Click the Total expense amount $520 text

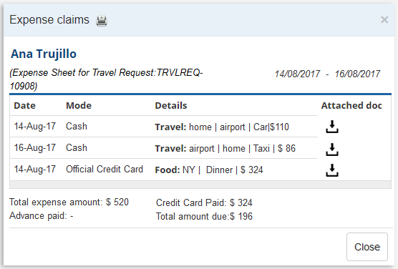[x=69, y=202]
